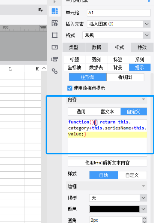Select the 柱形图 toggle

pyautogui.click(x=88, y=77)
